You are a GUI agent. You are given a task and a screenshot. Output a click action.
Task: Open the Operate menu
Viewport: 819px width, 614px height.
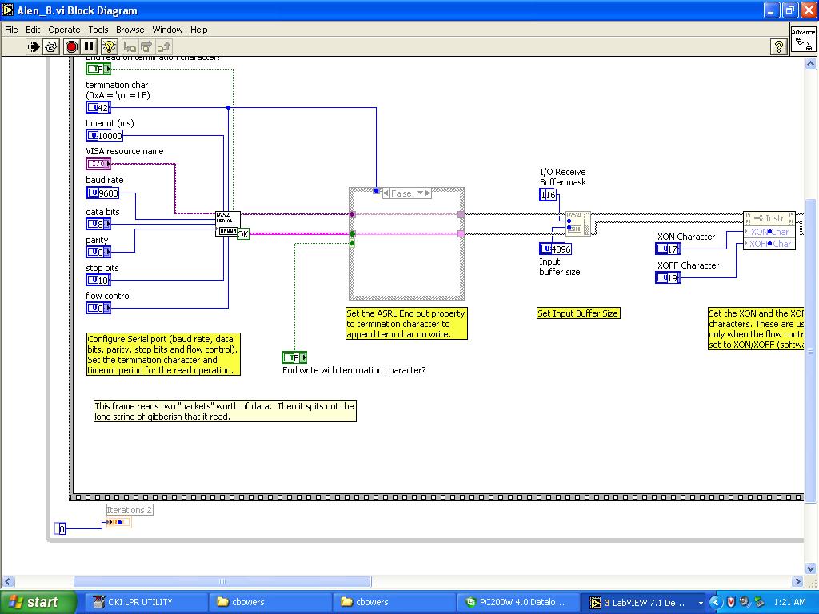pyautogui.click(x=64, y=30)
